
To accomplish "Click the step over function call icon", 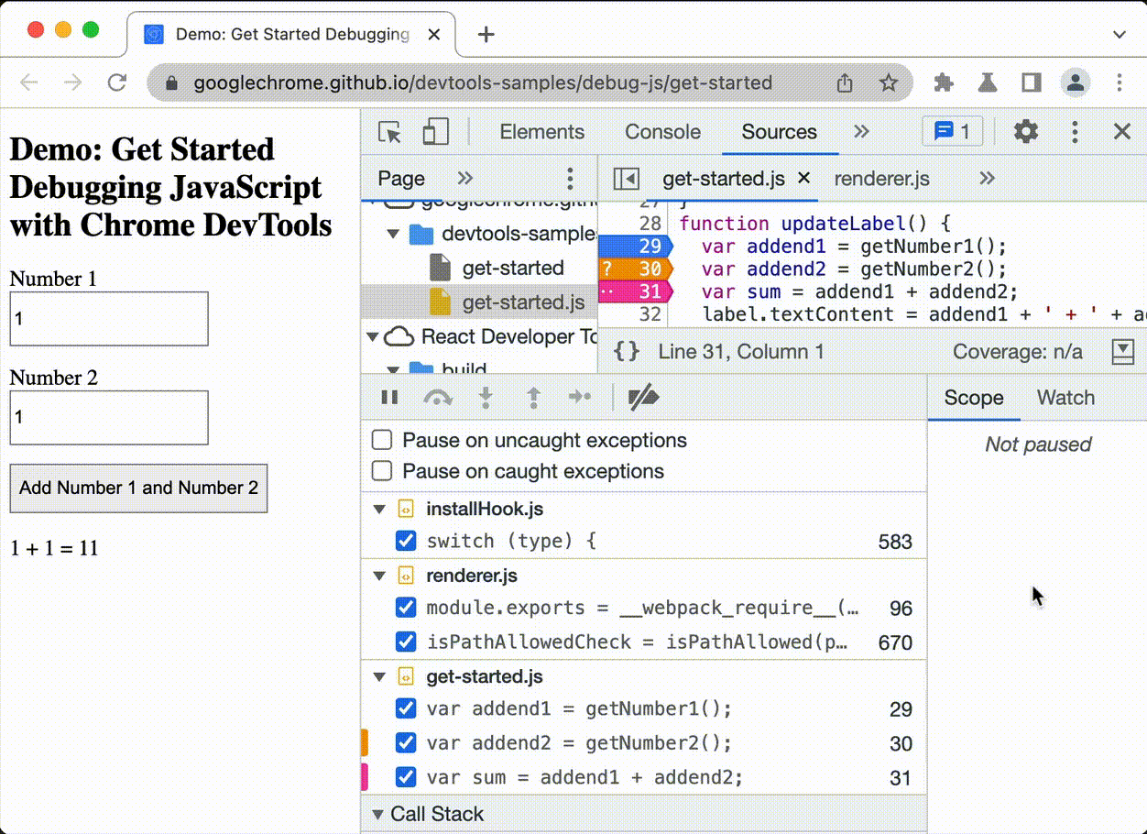I will 438,398.
